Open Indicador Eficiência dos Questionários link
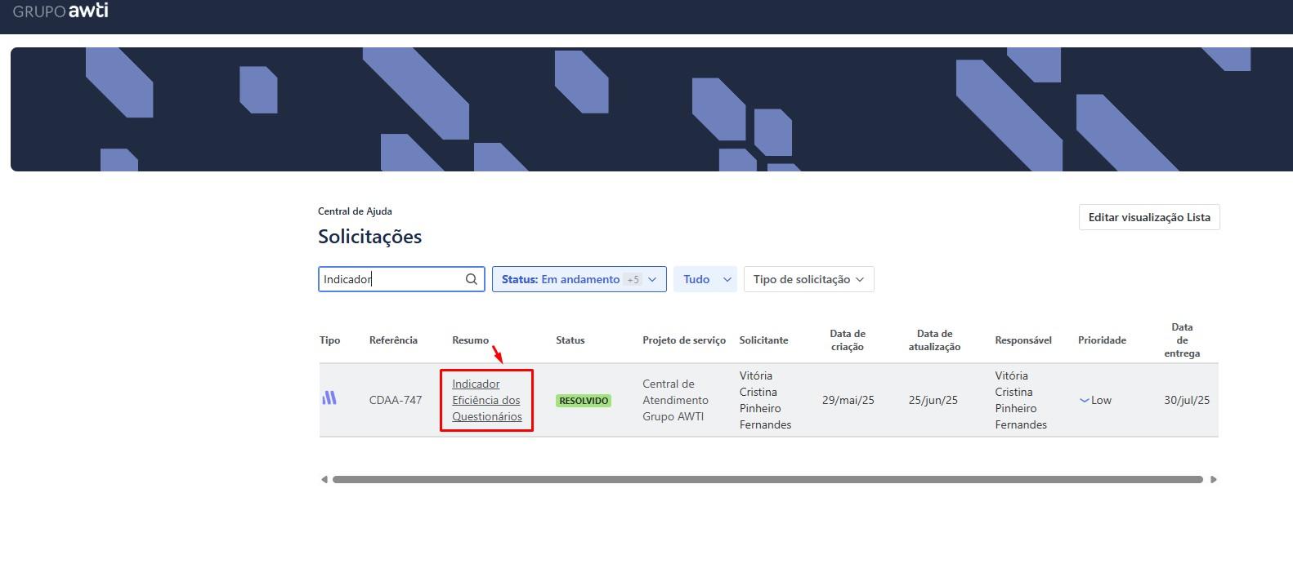The image size is (1293, 564). click(487, 400)
